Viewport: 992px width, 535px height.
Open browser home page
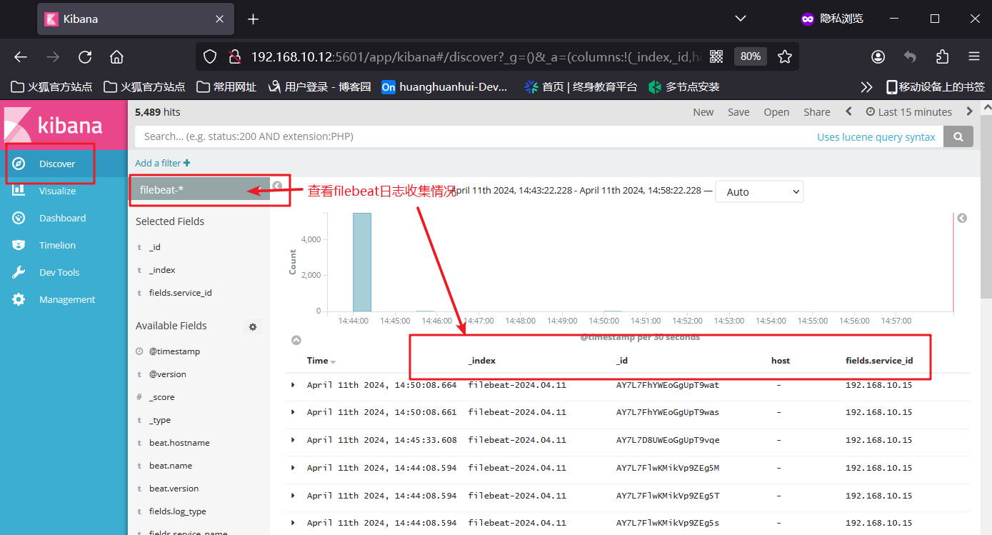[116, 56]
